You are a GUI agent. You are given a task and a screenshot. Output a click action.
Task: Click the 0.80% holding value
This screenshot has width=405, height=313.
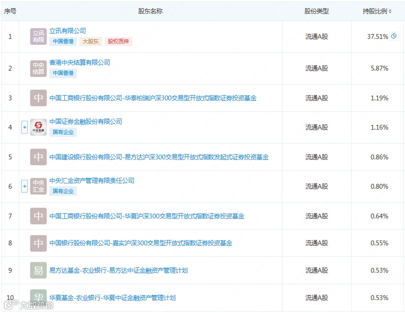[380, 186]
